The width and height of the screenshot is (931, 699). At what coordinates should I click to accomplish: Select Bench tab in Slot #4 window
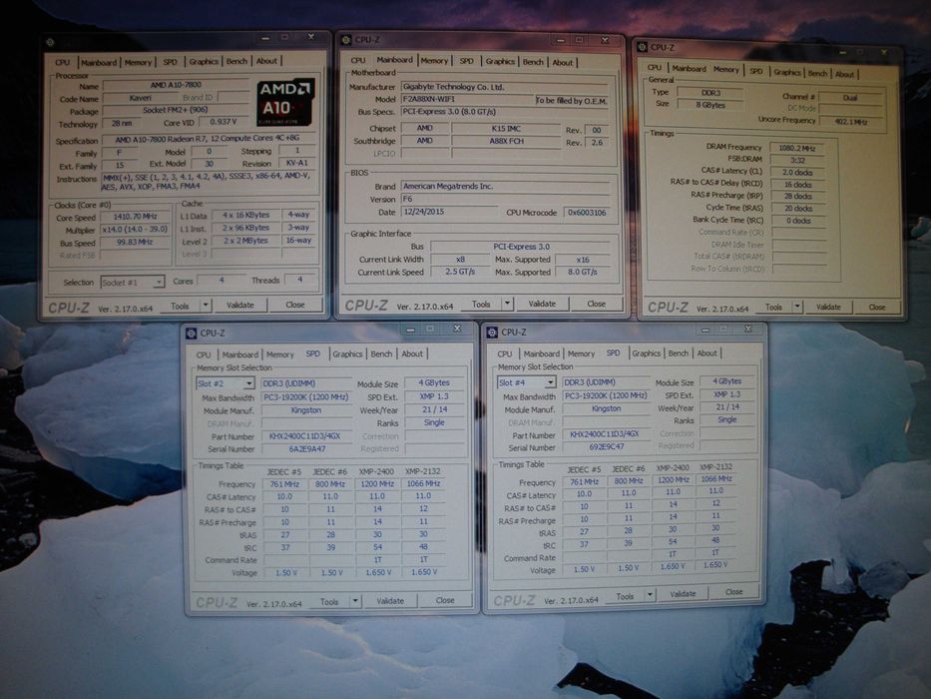tap(679, 353)
